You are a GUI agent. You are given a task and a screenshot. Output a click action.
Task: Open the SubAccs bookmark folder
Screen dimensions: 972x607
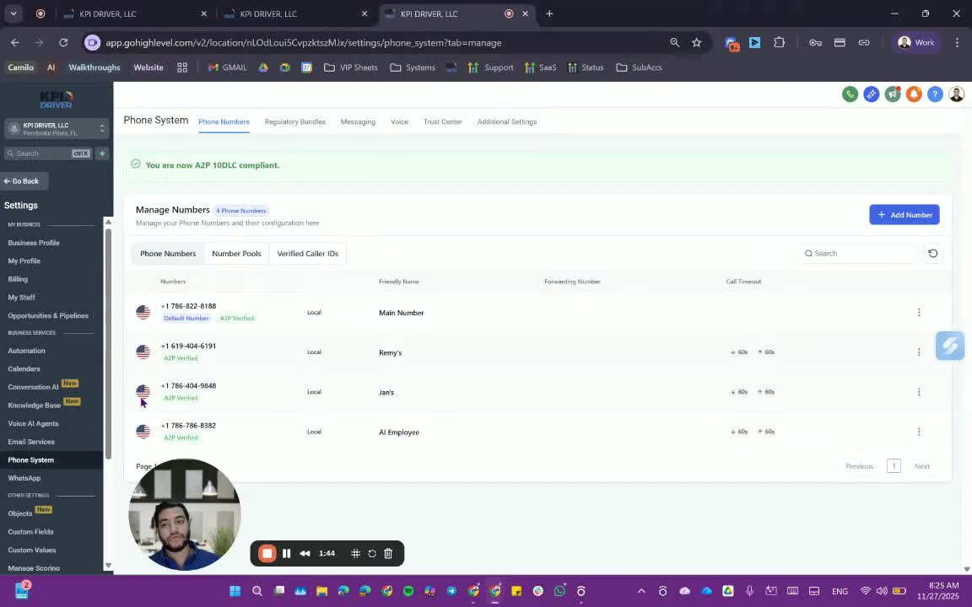(639, 67)
